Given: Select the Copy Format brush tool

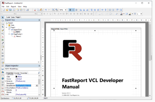Looking at the screenshot, I should pos(3,30).
